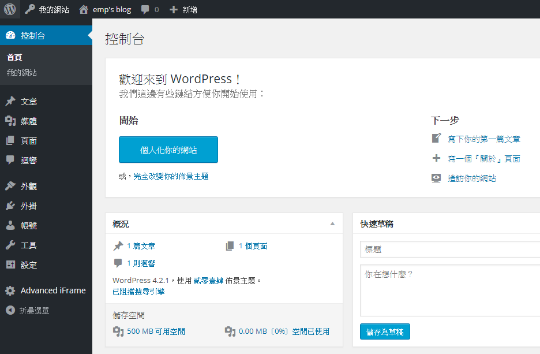
Task: Open the 0.00 MB (0%) 空間已使用 link
Action: (284, 331)
